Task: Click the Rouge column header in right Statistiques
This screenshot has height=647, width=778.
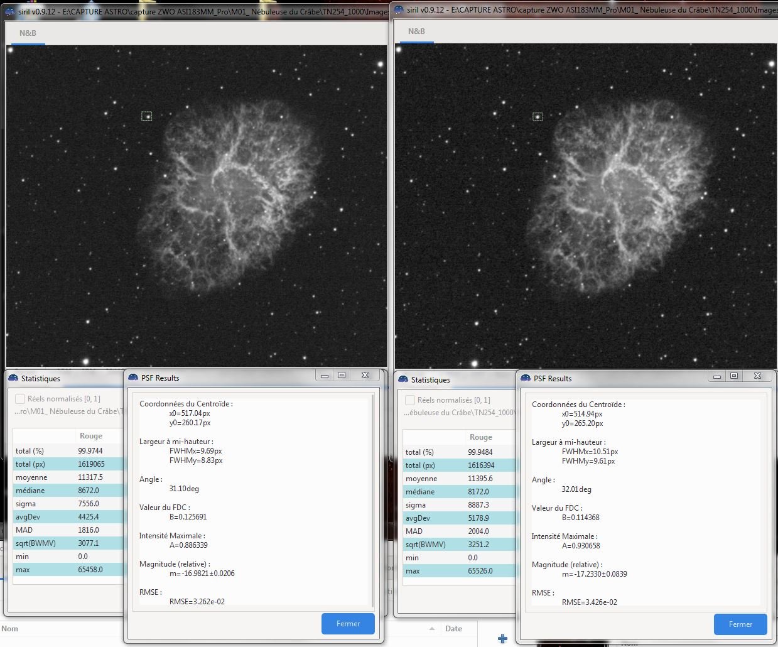Action: point(481,437)
